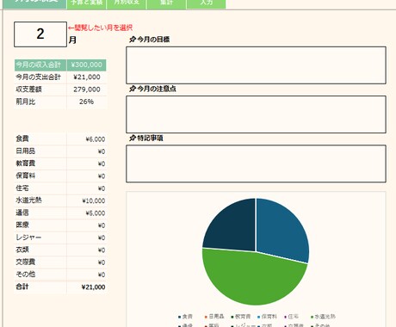This screenshot has height=327, width=396.
Task: Select the 26% cell
Action: [x=87, y=102]
